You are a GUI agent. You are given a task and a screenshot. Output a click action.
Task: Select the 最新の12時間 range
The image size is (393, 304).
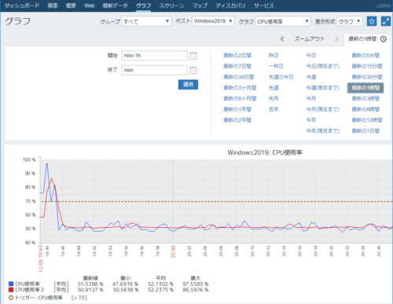[x=367, y=120]
